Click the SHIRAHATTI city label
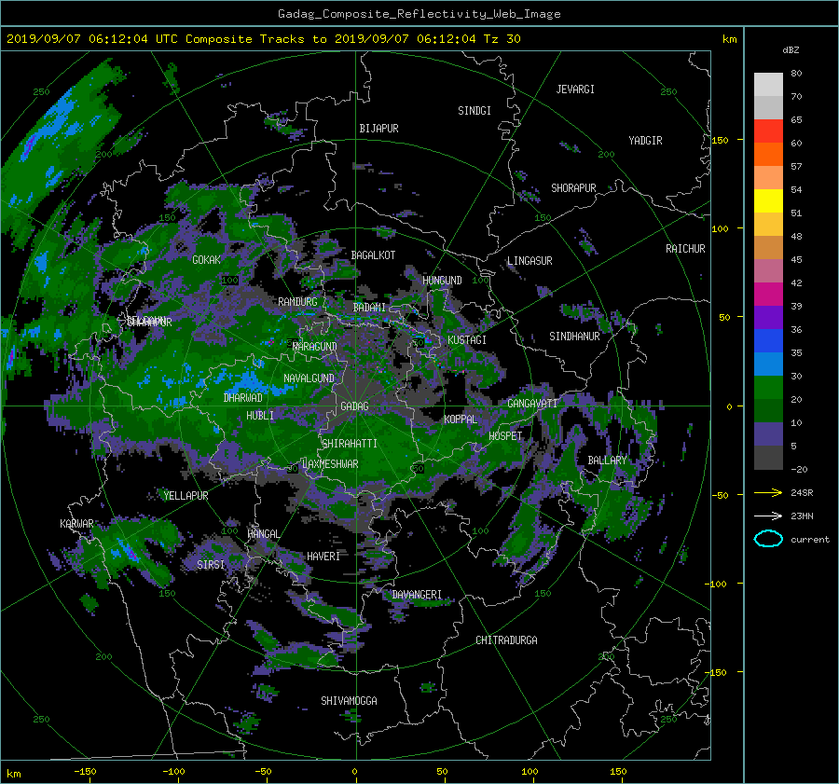839x784 pixels. coord(350,444)
